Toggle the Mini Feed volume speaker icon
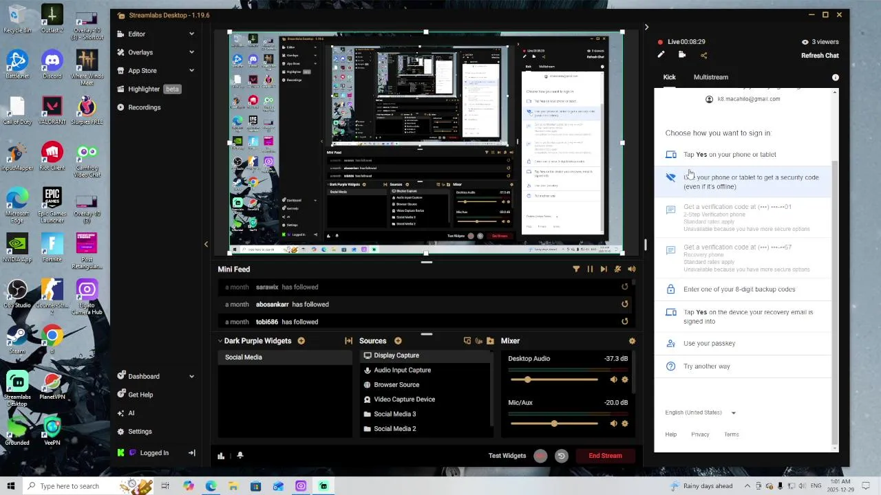 (632, 269)
